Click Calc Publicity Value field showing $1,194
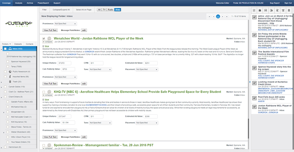The height and width of the screenshot is (152, 294). (69, 123)
